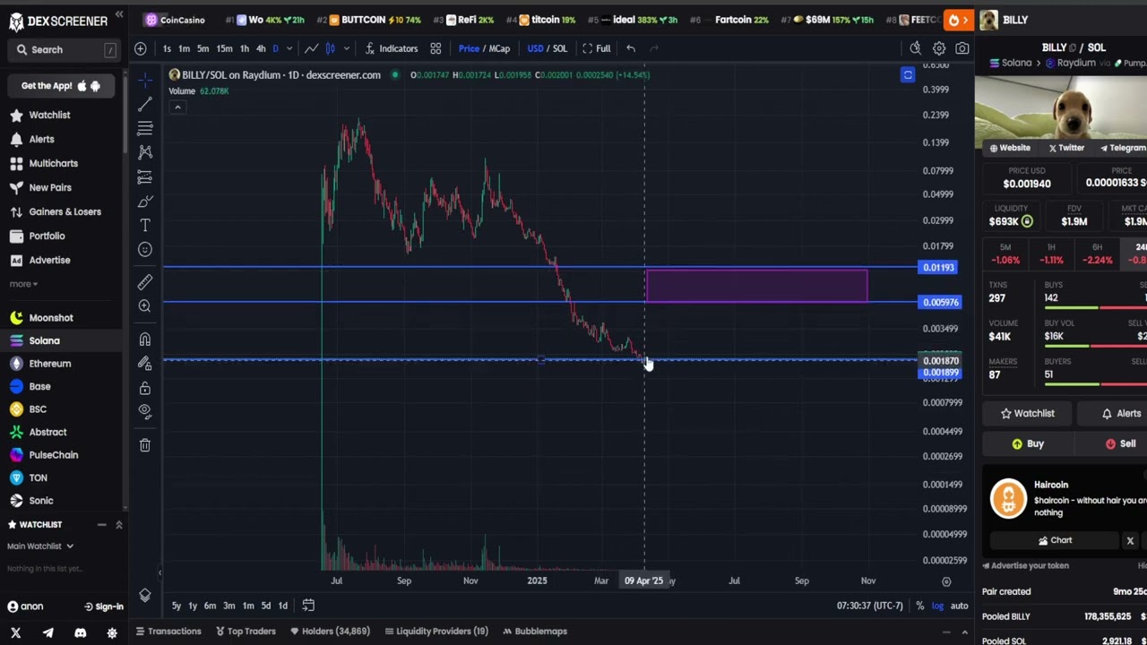1147x645 pixels.
Task: Set the chart interval to 15m
Action: tap(225, 48)
